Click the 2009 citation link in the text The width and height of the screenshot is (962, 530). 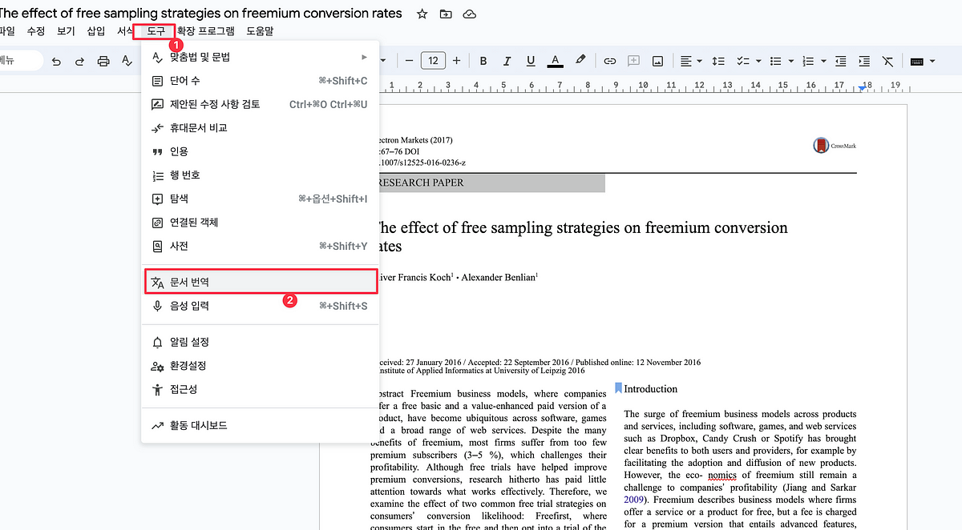click(x=634, y=499)
